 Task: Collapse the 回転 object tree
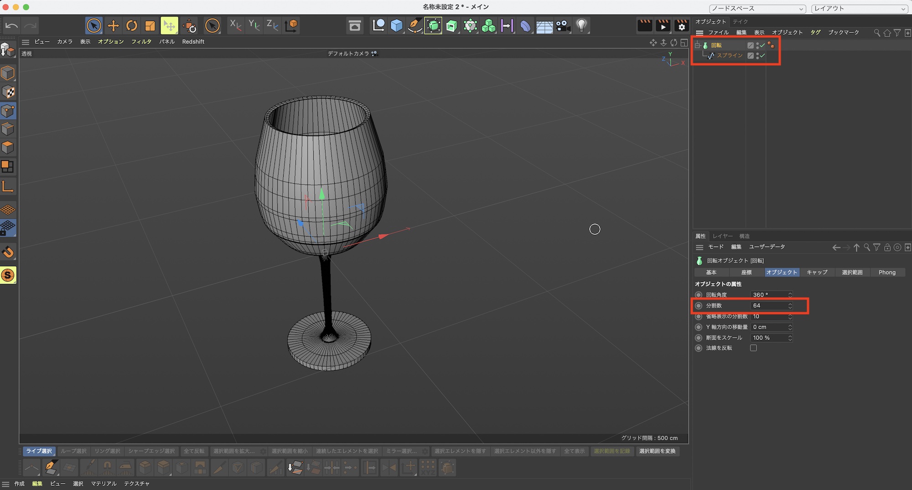tap(697, 45)
